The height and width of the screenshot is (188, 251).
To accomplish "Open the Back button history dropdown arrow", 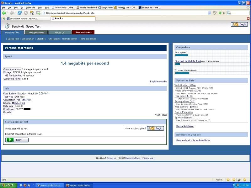I will click(8, 13).
